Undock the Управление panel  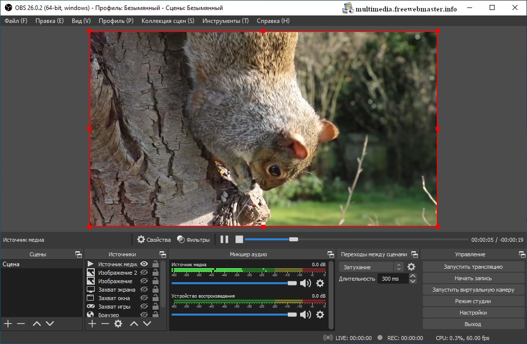click(522, 254)
